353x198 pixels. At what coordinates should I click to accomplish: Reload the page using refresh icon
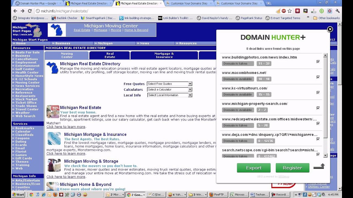[30, 11]
